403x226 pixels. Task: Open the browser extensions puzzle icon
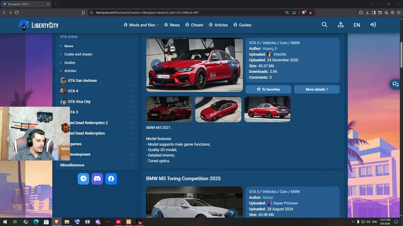click(x=361, y=13)
